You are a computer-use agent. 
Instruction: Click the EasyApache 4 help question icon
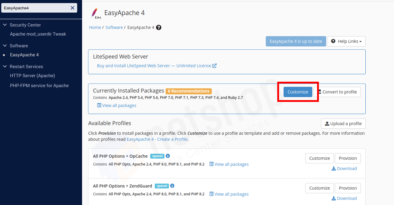(x=159, y=27)
